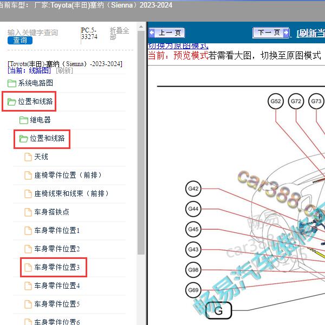Click the [刷新] link in sidebar
The height and width of the screenshot is (325, 325).
[64, 70]
